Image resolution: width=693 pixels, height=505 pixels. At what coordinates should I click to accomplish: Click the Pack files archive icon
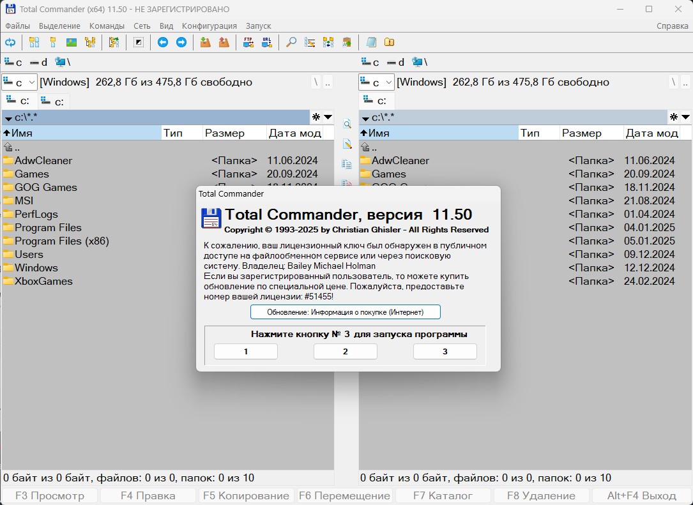(x=205, y=42)
